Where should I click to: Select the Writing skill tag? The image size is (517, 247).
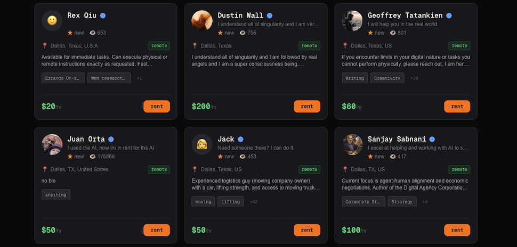point(354,78)
